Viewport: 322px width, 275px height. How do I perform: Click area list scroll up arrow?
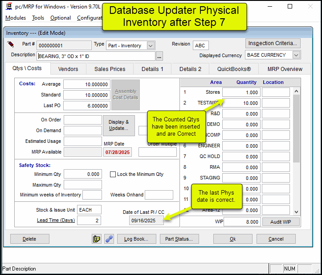(296, 91)
